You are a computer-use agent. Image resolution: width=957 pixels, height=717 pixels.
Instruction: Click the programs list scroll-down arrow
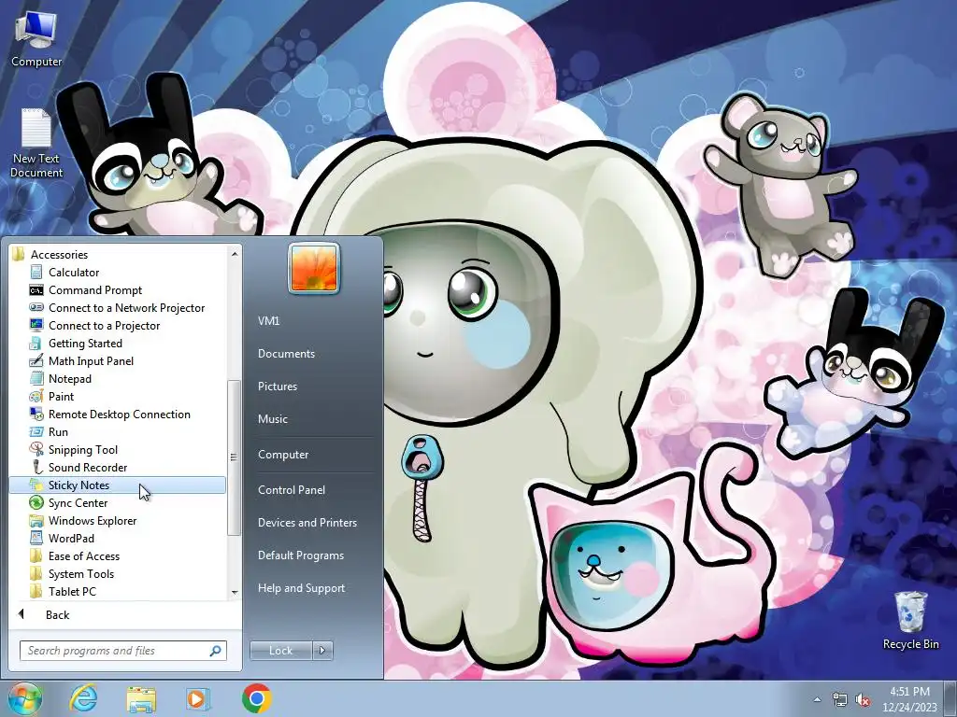point(235,592)
